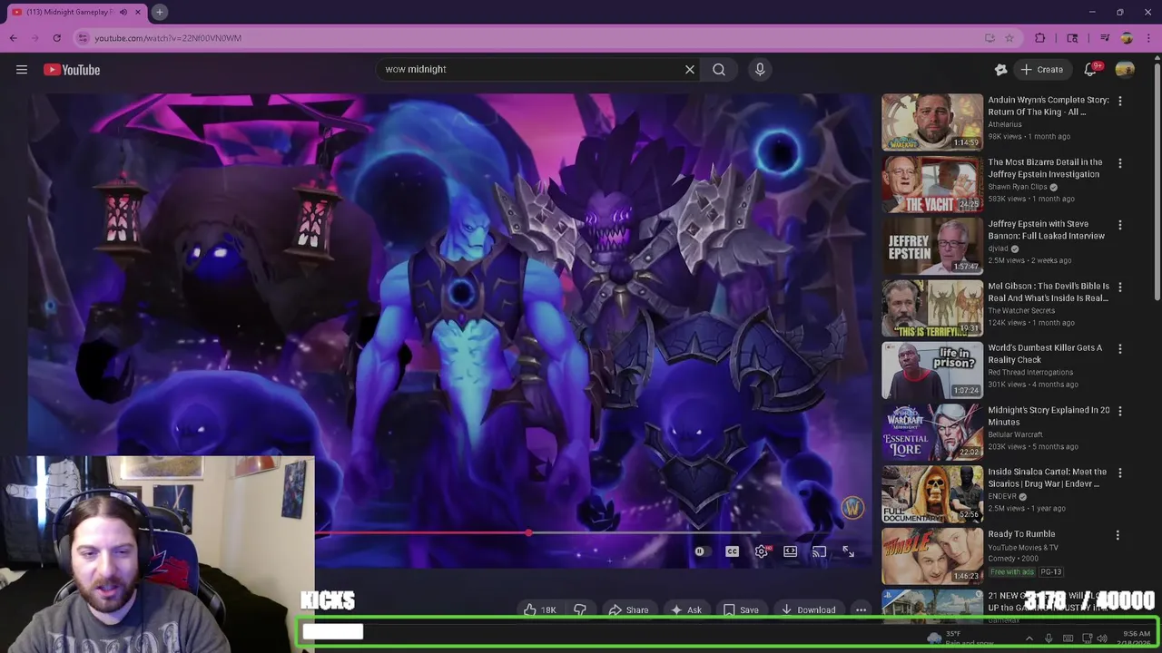Open Bellular Warcraft channel link

[1015, 434]
